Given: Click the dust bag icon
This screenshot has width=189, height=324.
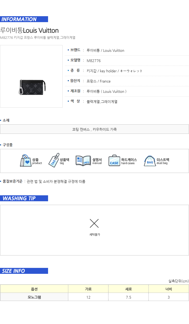Looking at the screenshot, I should point(150,161).
